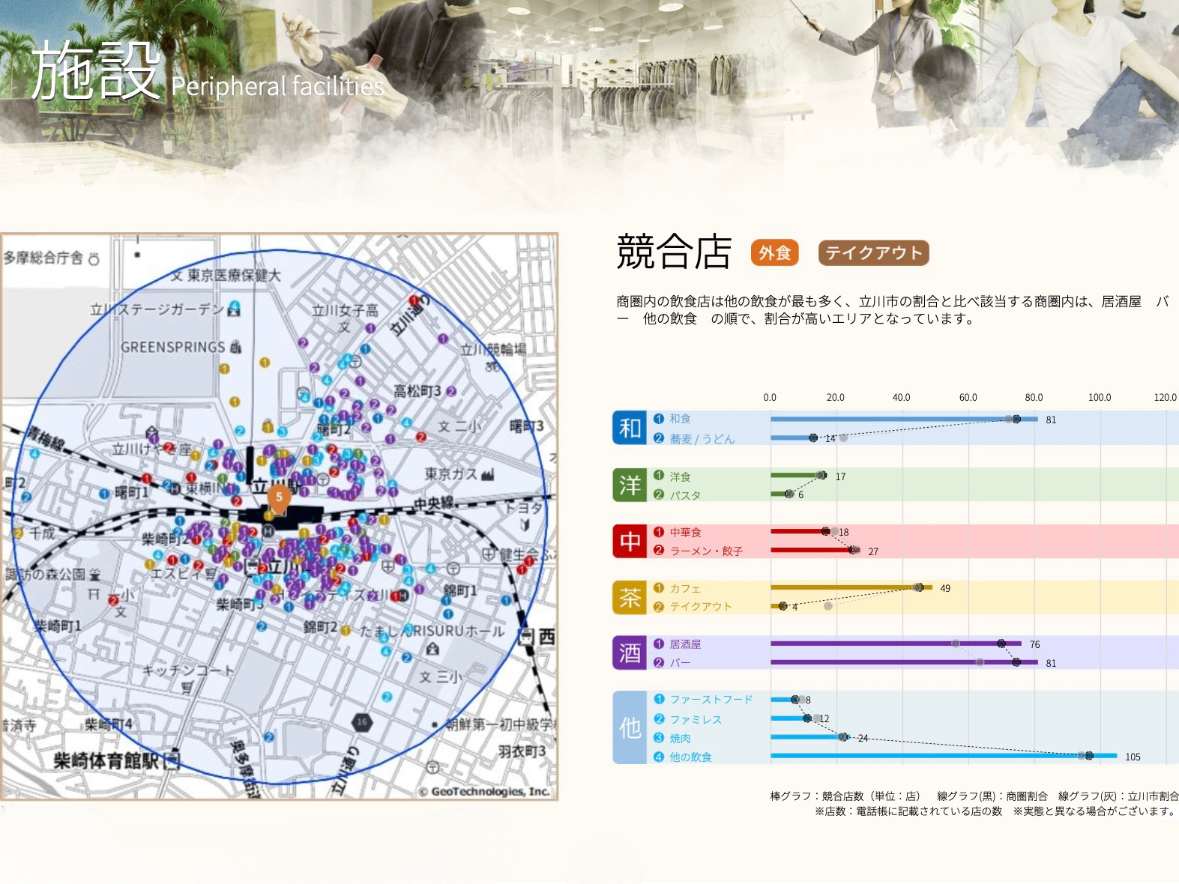Switch to the brown テイクアウト tab
Screen dimensions: 1179x884
873,253
